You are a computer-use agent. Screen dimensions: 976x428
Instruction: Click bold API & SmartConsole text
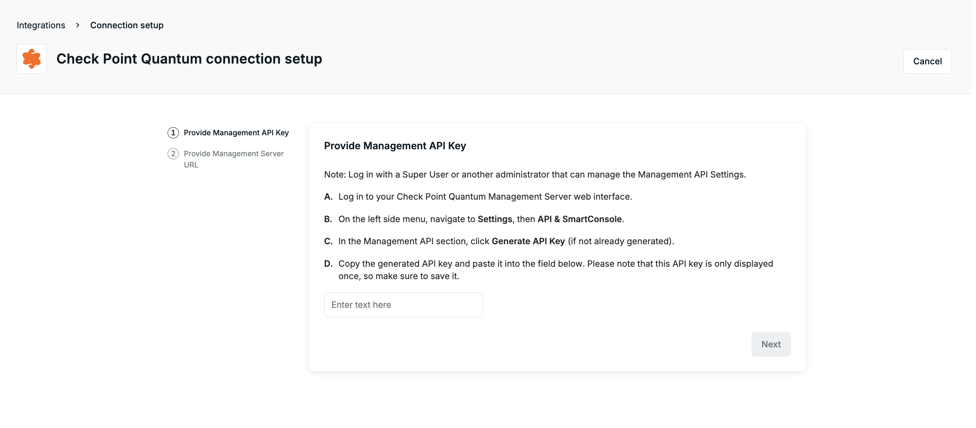579,219
